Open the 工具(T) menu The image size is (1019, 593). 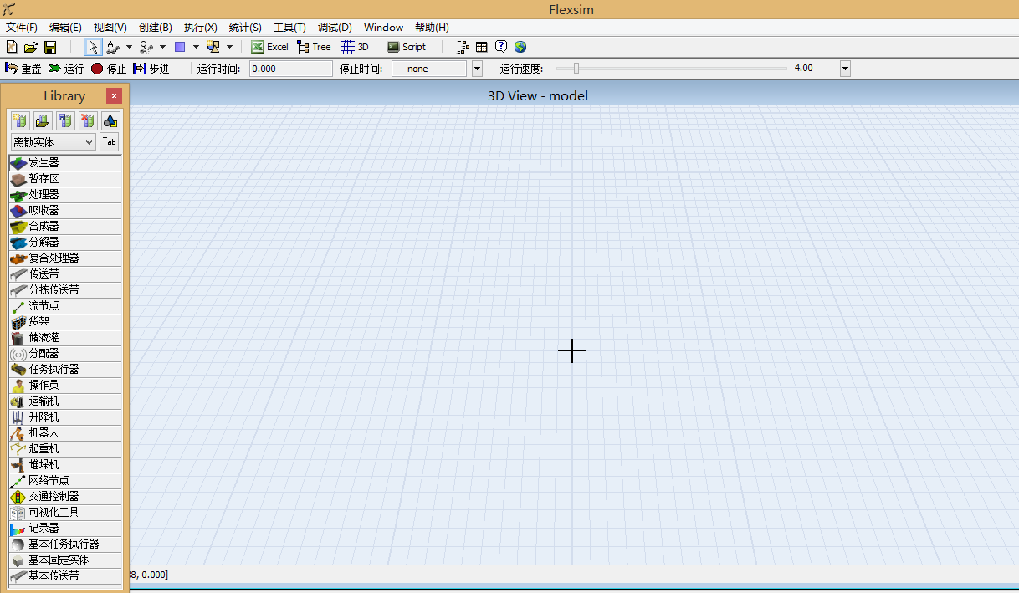click(x=289, y=28)
